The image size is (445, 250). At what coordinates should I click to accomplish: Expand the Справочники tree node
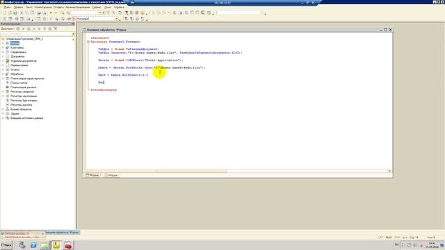(x=3, y=52)
